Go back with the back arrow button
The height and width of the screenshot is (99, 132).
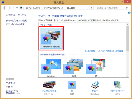click(4, 8)
